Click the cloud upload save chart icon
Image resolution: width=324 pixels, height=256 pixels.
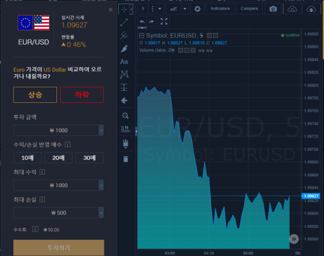click(311, 9)
